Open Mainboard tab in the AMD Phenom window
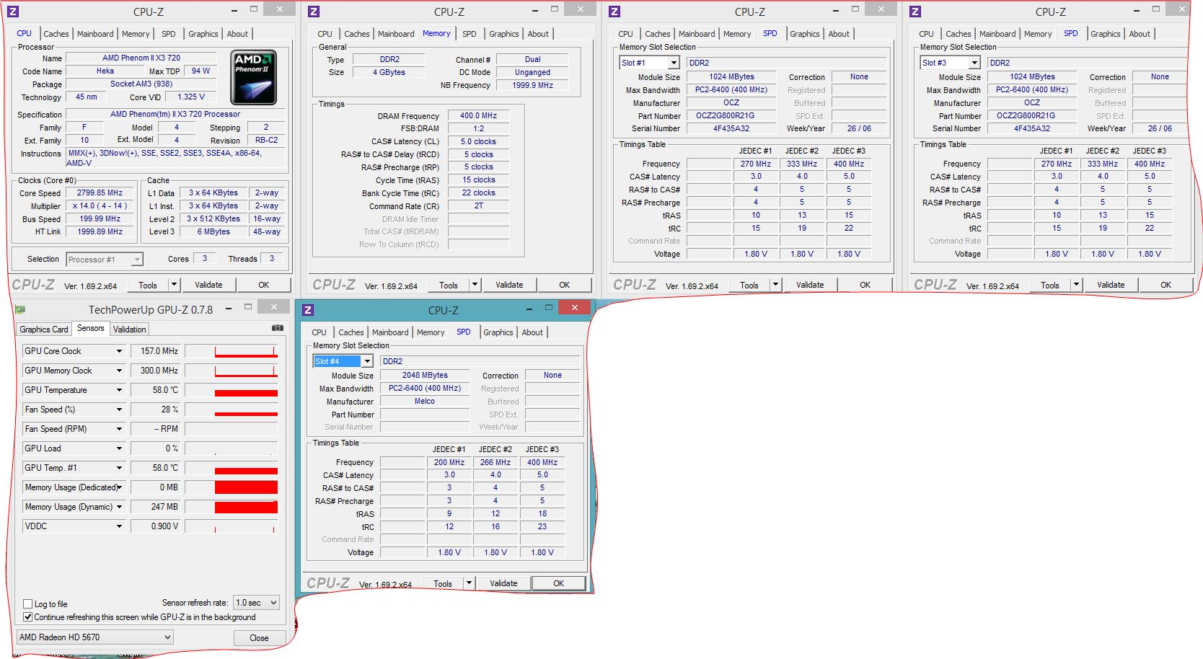Viewport: 1203px width, 659px height. pos(95,34)
